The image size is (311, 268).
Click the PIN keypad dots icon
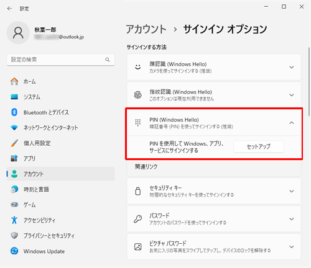pyautogui.click(x=138, y=123)
